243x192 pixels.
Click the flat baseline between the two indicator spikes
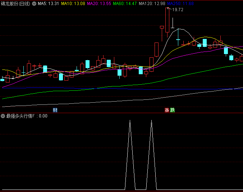(x=141, y=189)
